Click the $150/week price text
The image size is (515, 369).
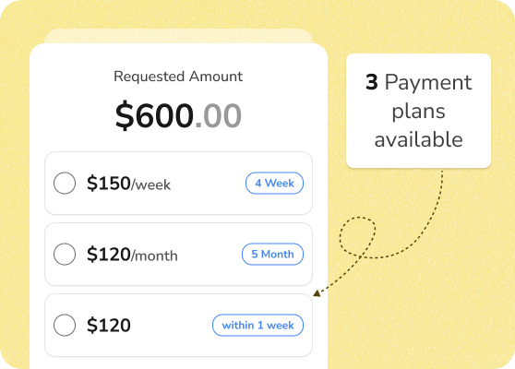(x=129, y=184)
